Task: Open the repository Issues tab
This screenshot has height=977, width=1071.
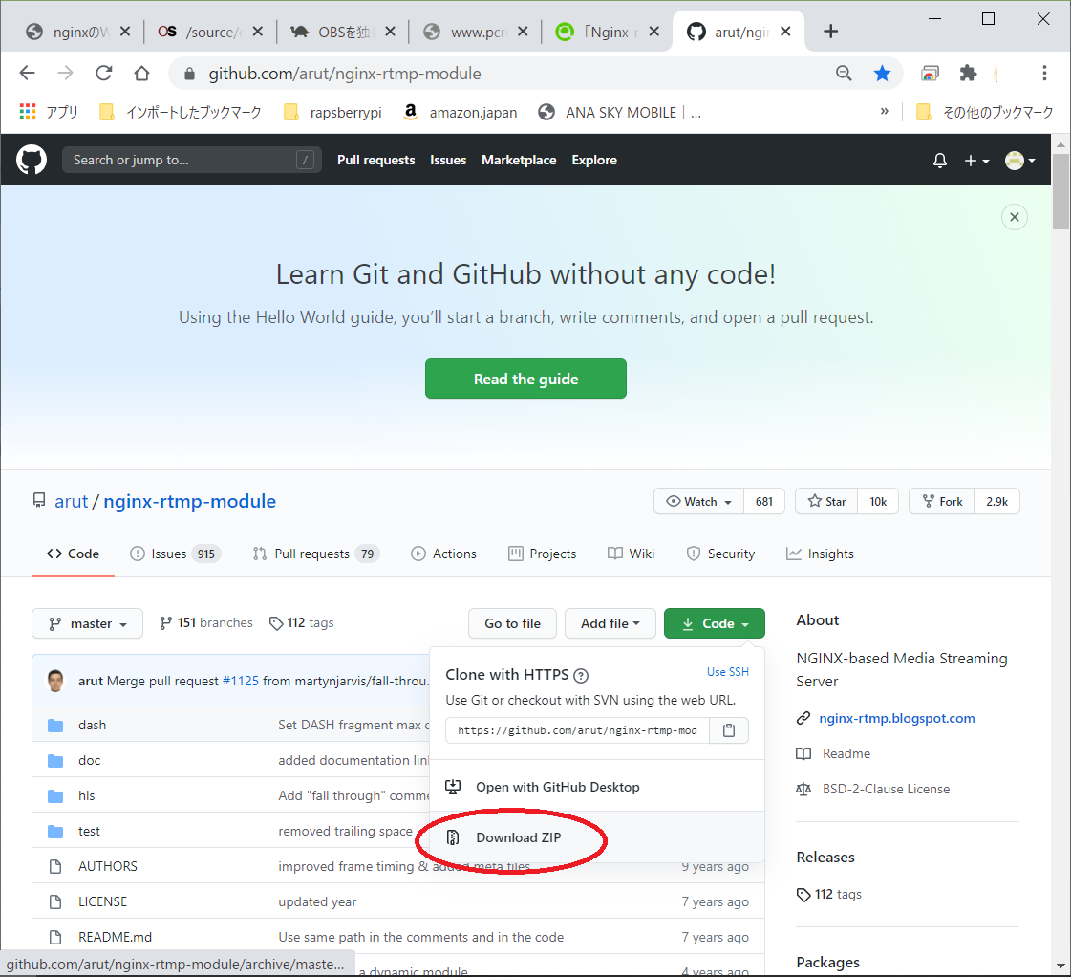Action: click(x=175, y=554)
